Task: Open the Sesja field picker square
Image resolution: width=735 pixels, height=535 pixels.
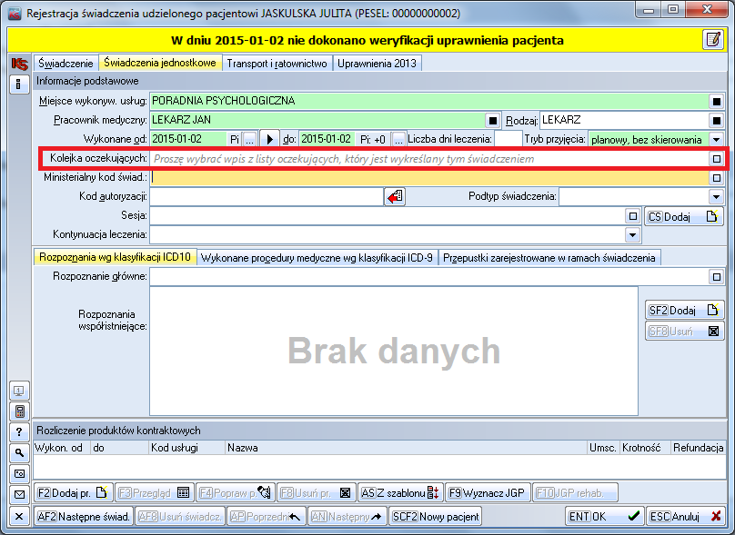Action: pyautogui.click(x=633, y=216)
